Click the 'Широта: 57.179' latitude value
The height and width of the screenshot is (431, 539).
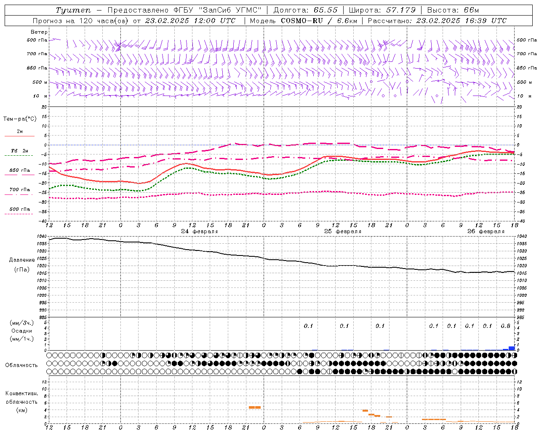pos(382,10)
